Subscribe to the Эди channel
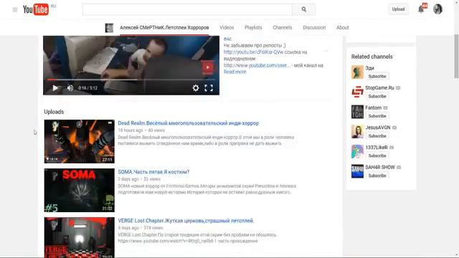459x258 pixels. pyautogui.click(x=377, y=77)
